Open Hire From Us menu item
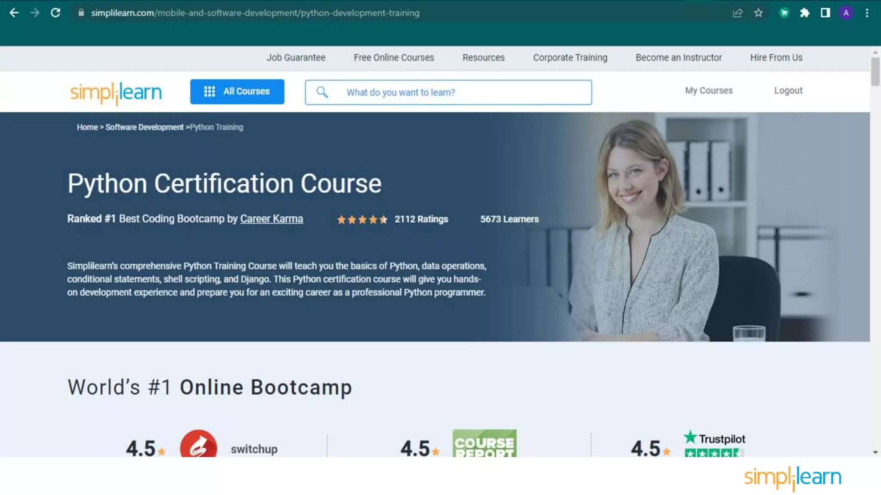881x495 pixels. click(x=776, y=58)
